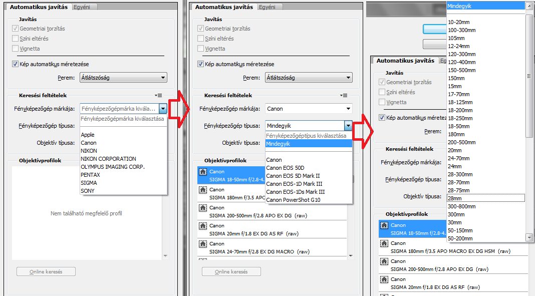Select 17-70mm in lens type list
This screenshot has height=296, width=535.
[486, 94]
